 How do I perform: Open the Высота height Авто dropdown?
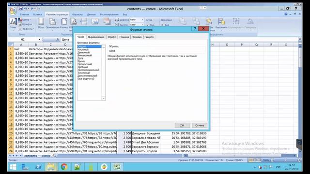click(142, 25)
